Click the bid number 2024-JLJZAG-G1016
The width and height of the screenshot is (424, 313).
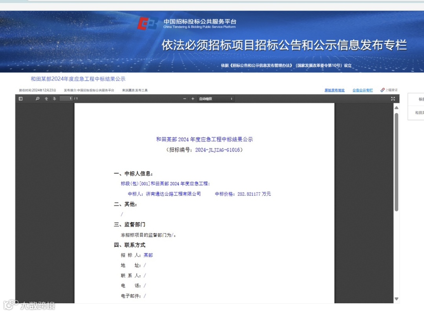(x=217, y=150)
